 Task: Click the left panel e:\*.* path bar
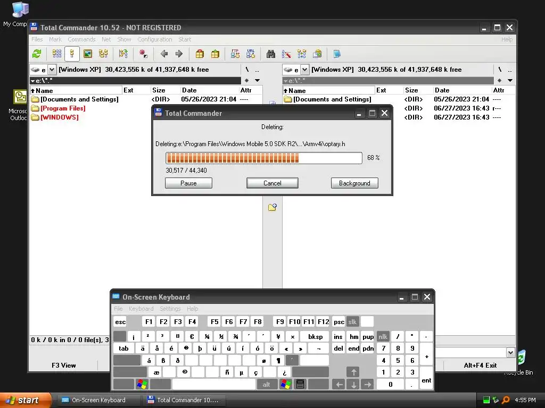(135, 81)
